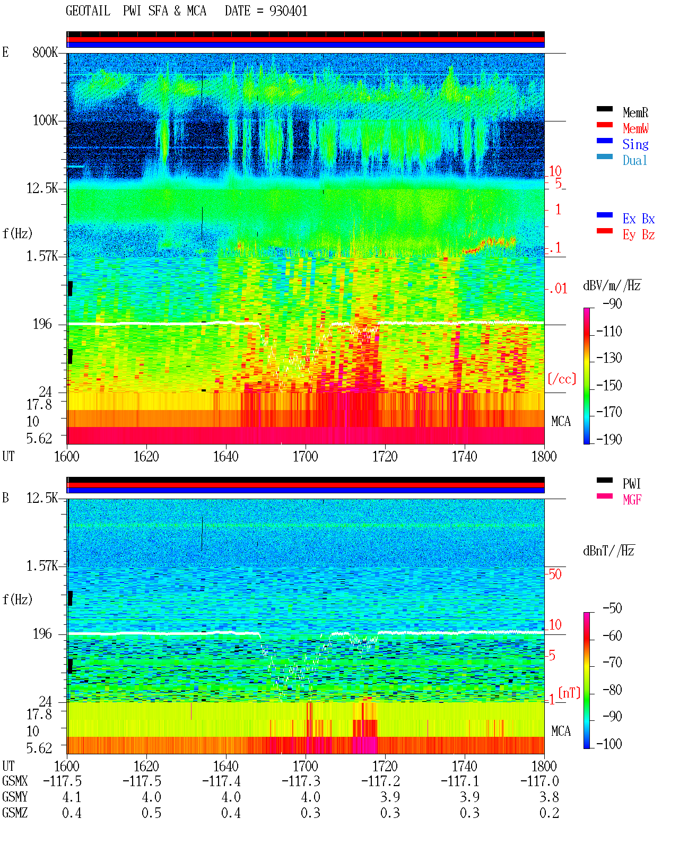
Task: Click the GSMX value -117.0
Action: pos(539,781)
